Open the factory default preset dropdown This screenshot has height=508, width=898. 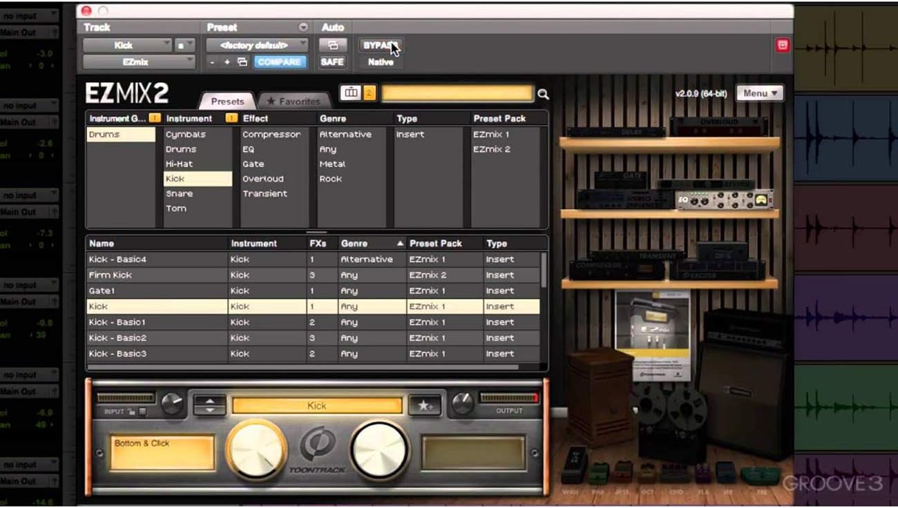pyautogui.click(x=257, y=46)
